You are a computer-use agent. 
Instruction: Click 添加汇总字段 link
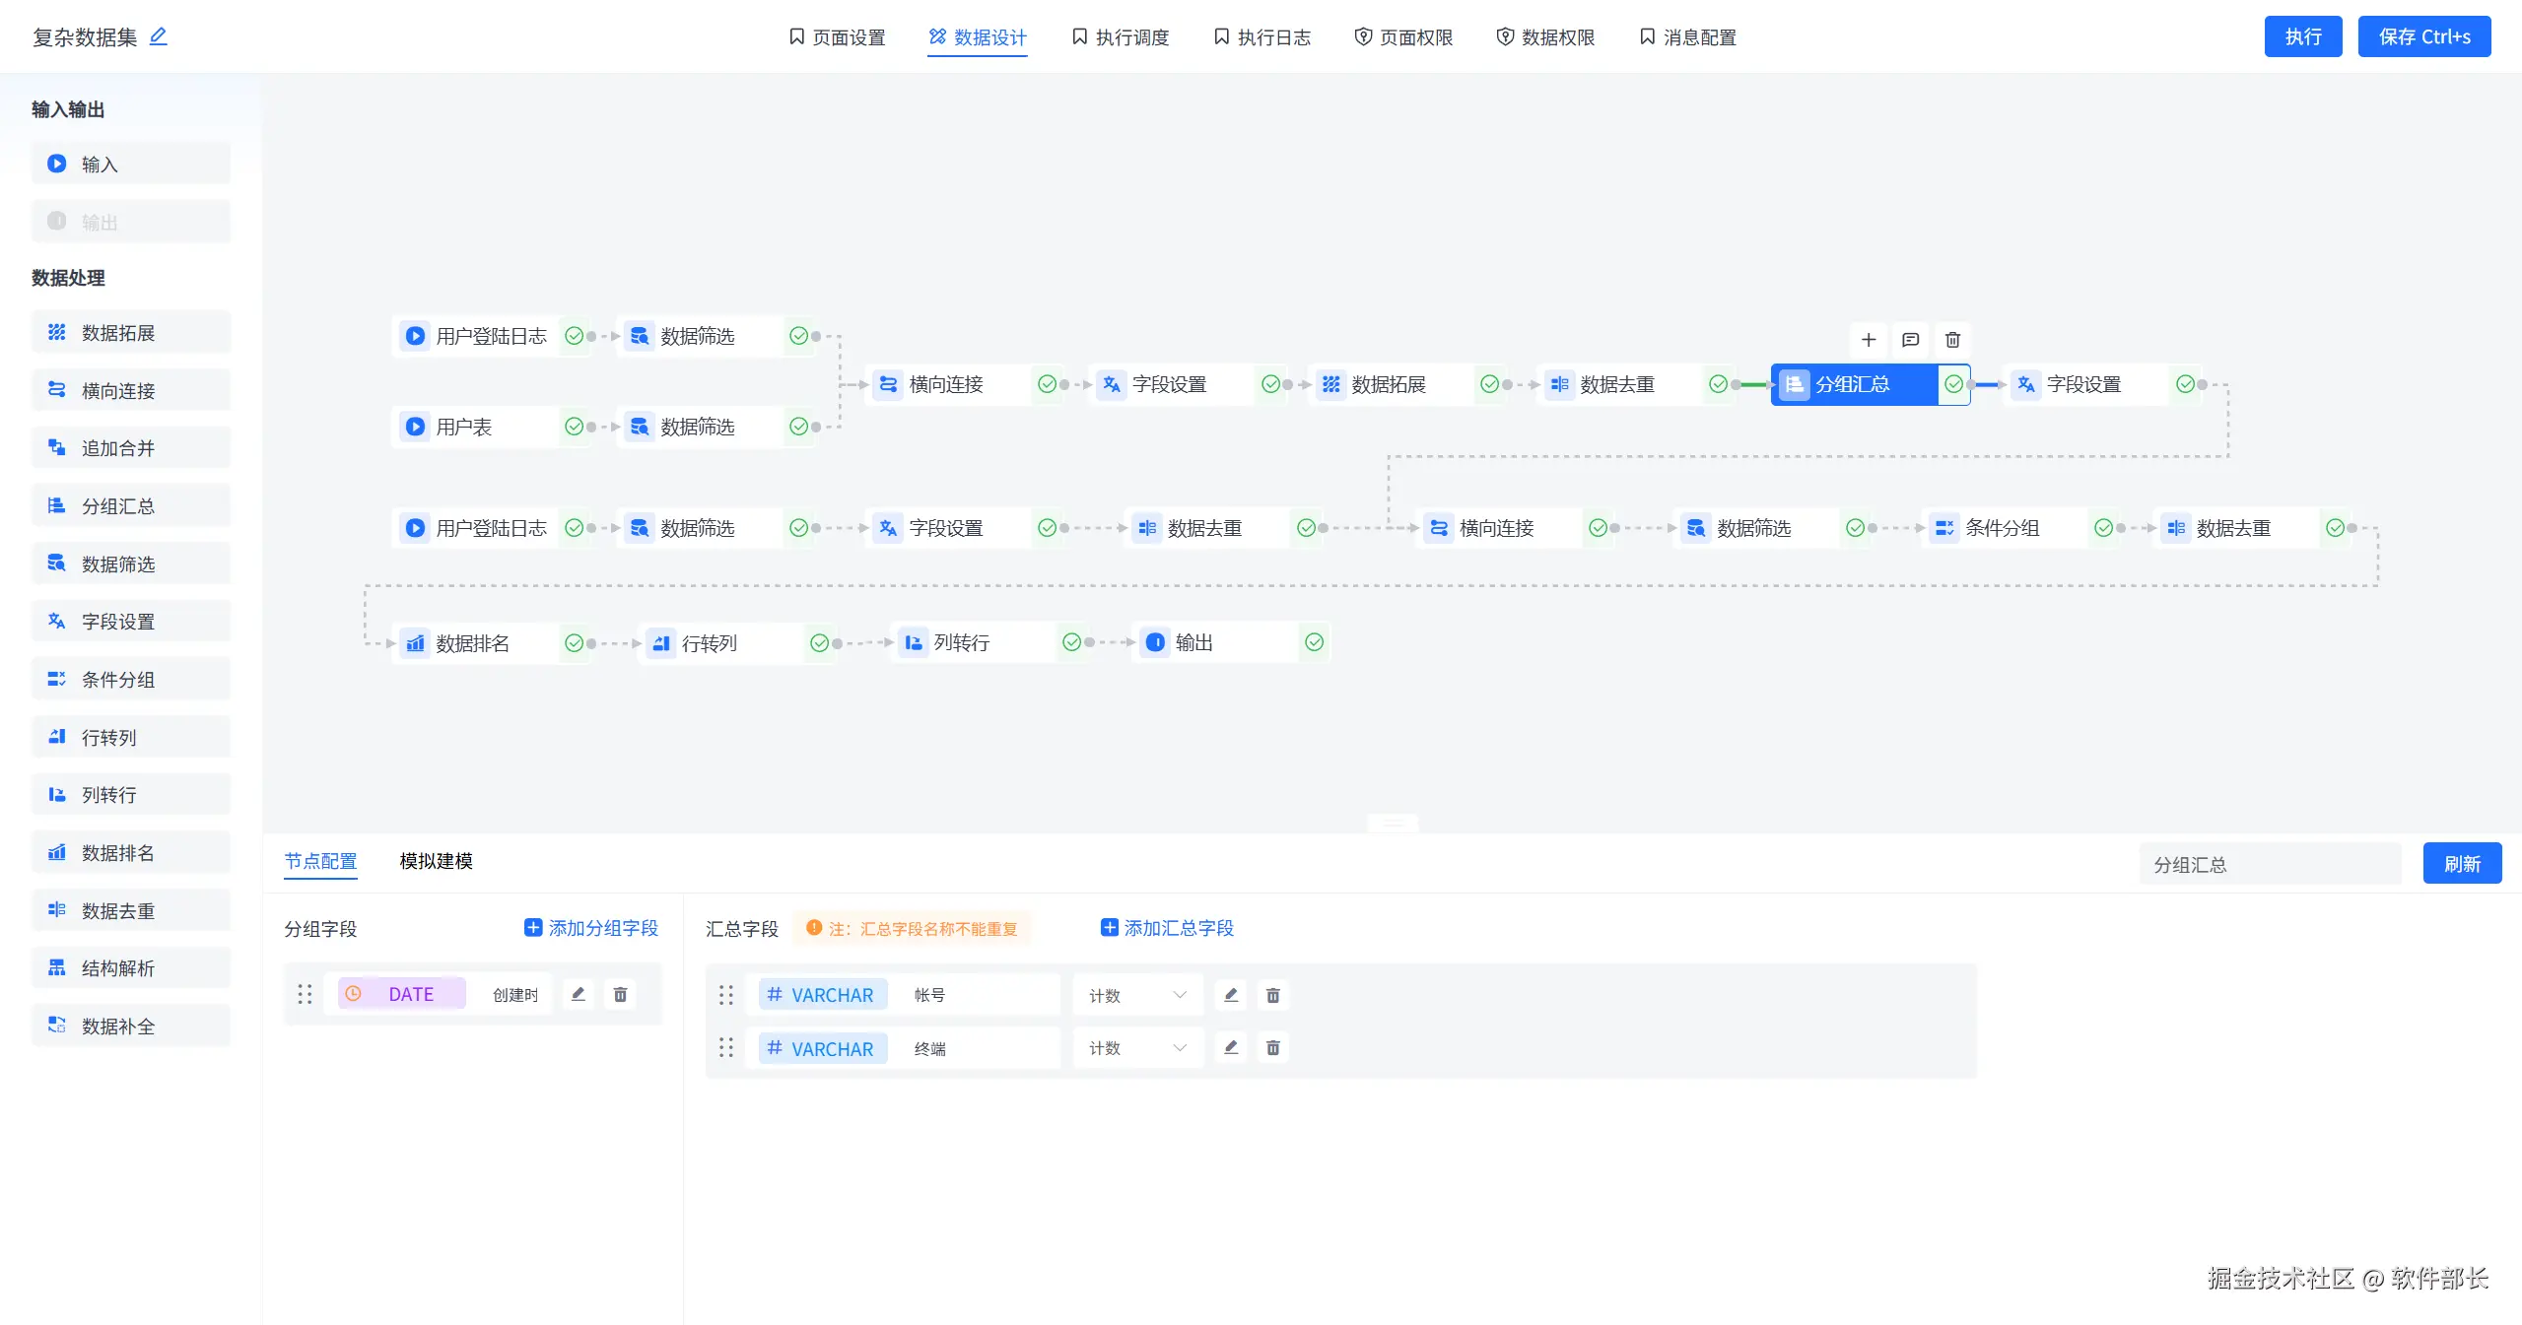1167,928
